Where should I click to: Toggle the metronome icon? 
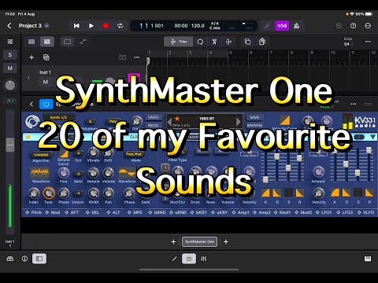[x=296, y=26]
